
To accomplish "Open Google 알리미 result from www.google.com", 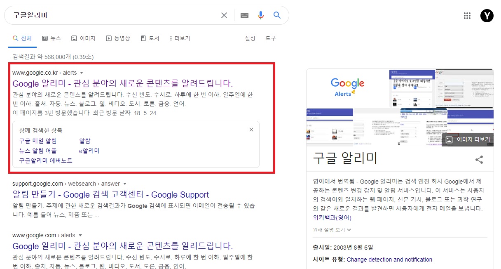I will 123,246.
